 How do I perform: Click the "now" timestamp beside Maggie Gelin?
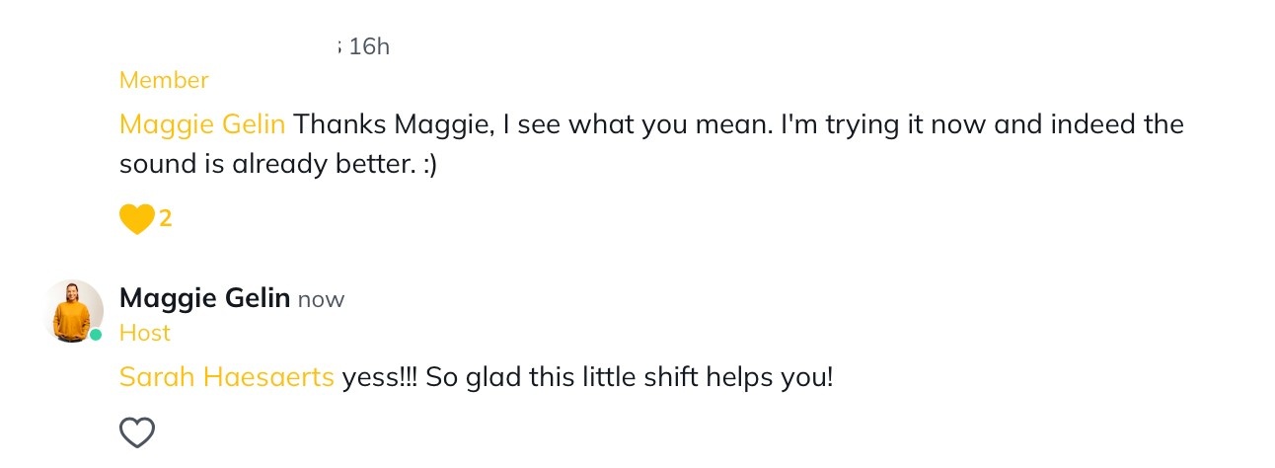tap(321, 299)
